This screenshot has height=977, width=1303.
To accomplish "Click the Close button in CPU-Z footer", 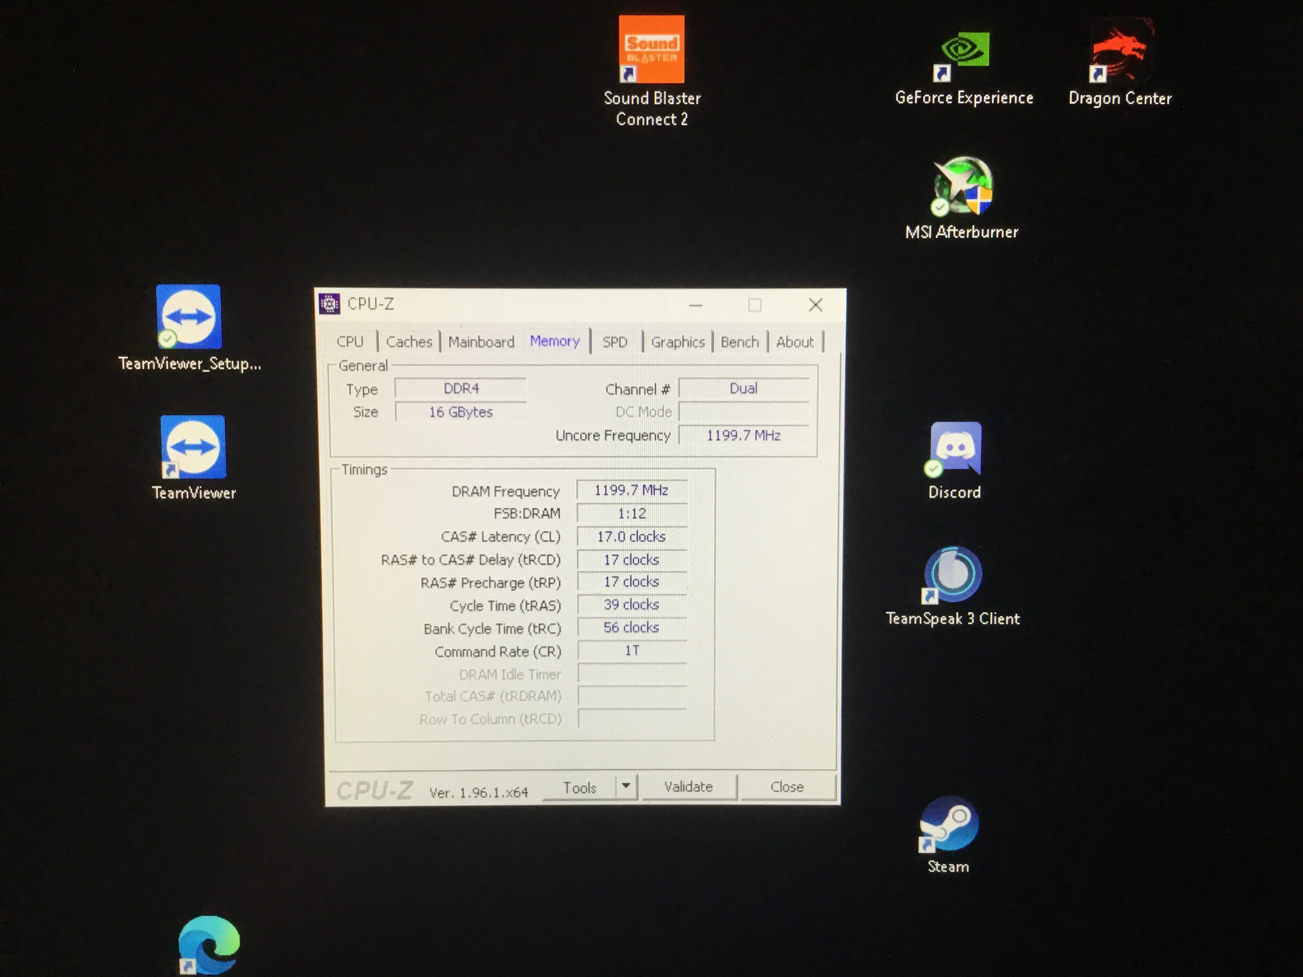I will coord(787,787).
